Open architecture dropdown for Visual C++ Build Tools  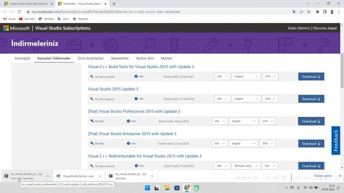pos(222,76)
